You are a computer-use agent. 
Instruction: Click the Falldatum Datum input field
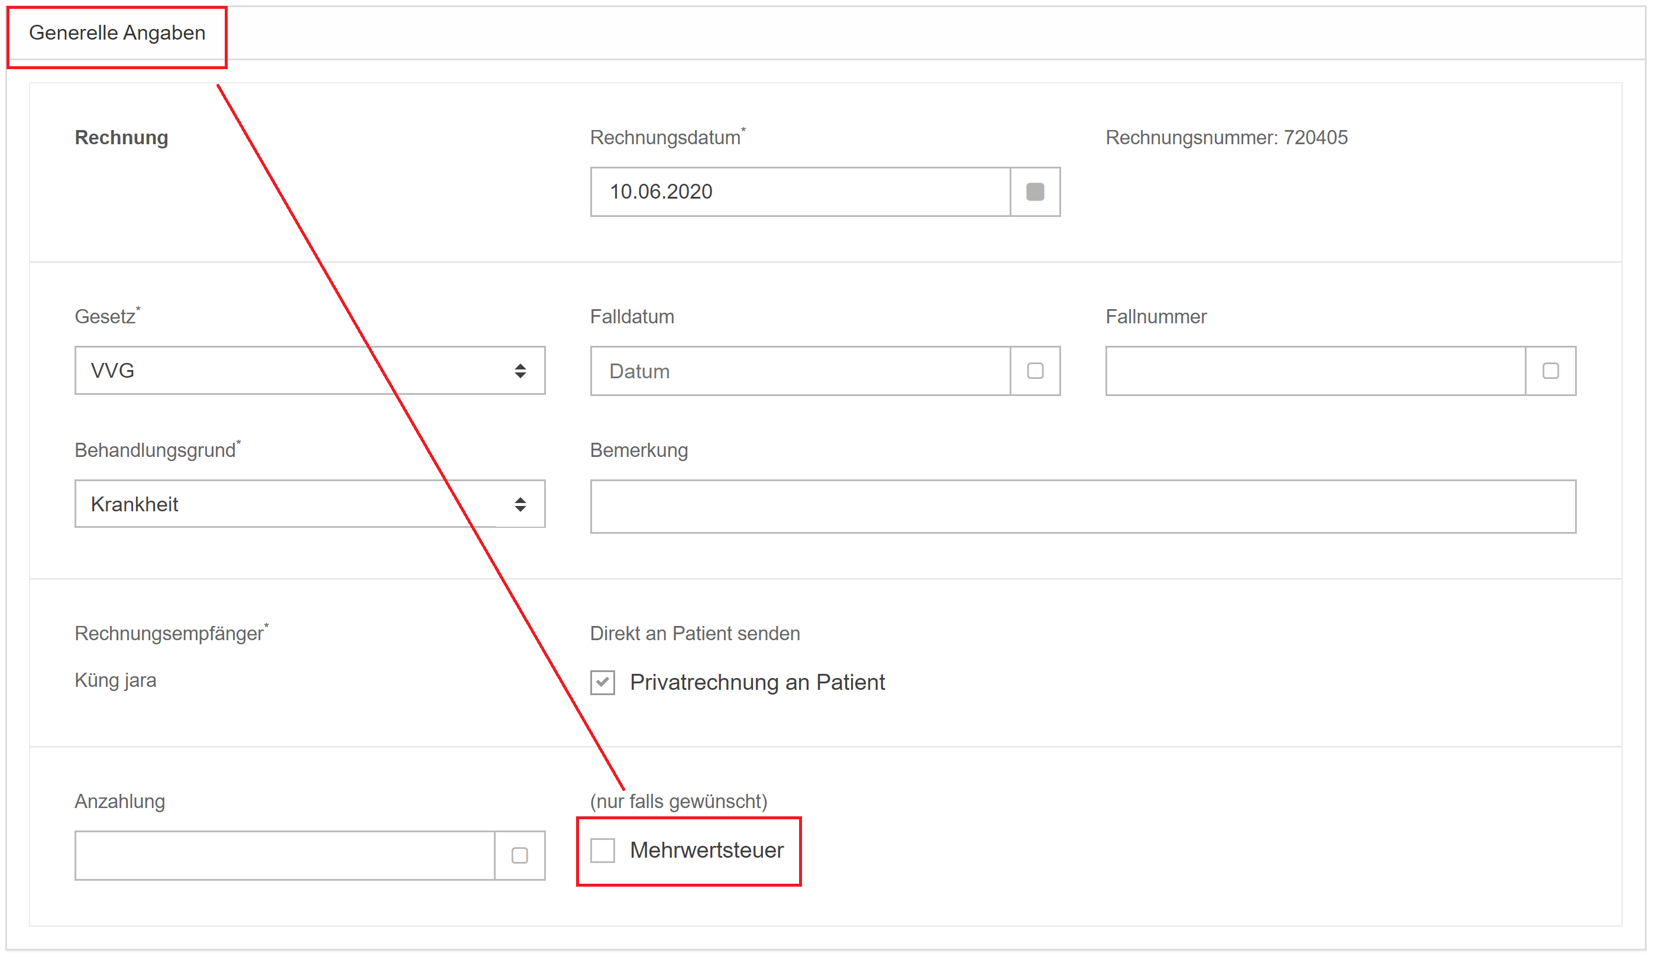click(800, 371)
